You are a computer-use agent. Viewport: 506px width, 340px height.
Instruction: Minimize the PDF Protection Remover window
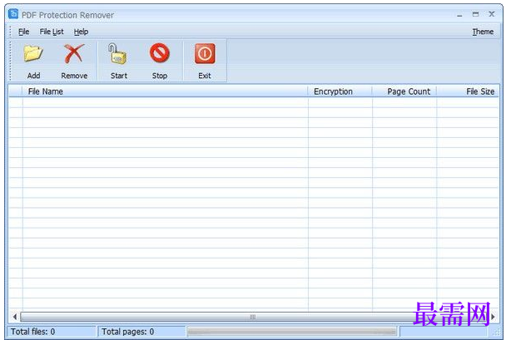459,15
